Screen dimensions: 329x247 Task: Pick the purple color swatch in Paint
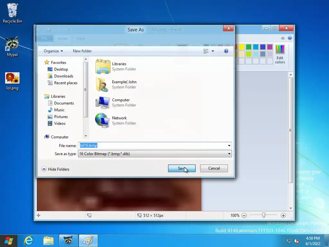270,47
